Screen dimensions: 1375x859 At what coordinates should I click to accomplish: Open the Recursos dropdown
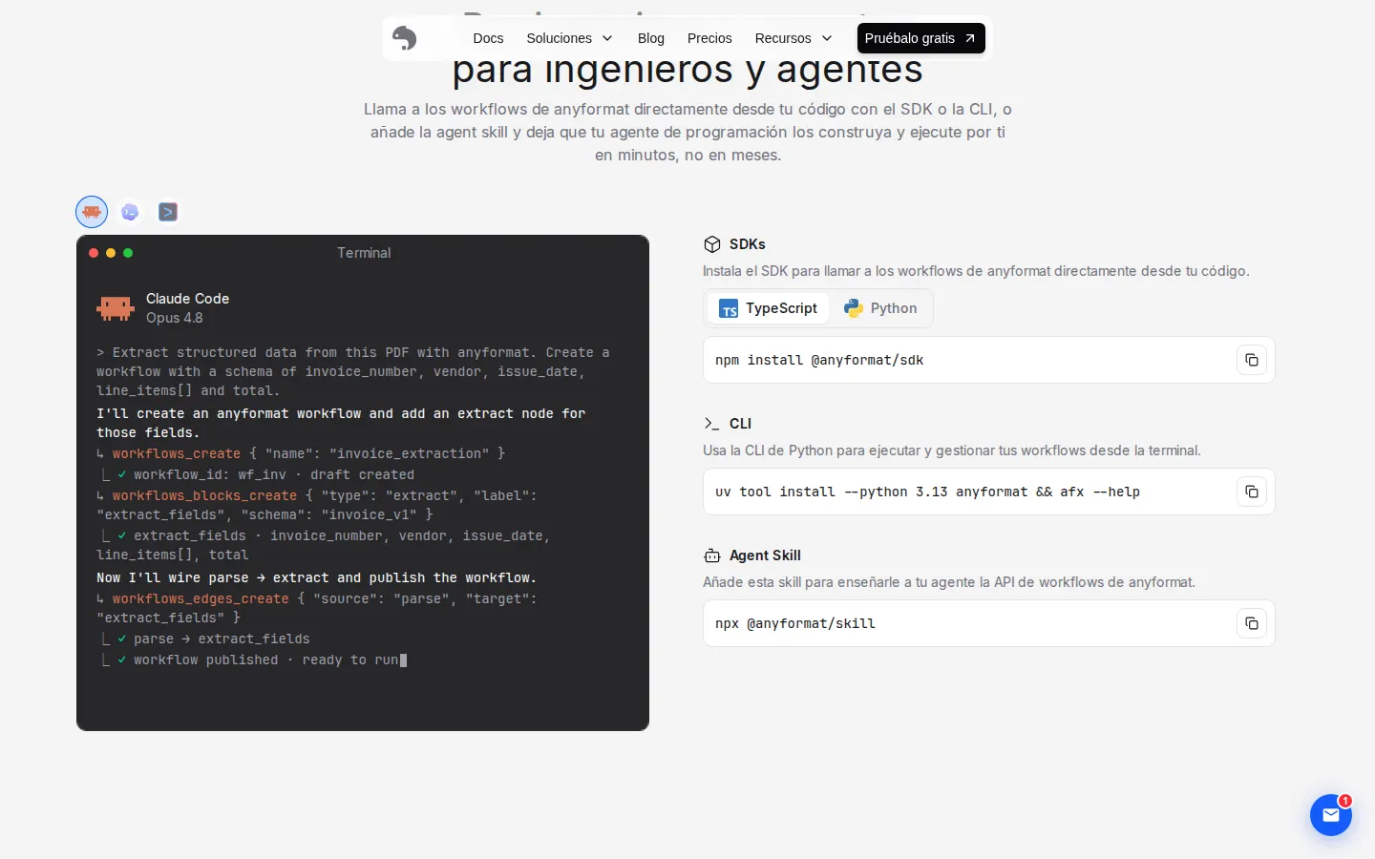click(x=793, y=38)
